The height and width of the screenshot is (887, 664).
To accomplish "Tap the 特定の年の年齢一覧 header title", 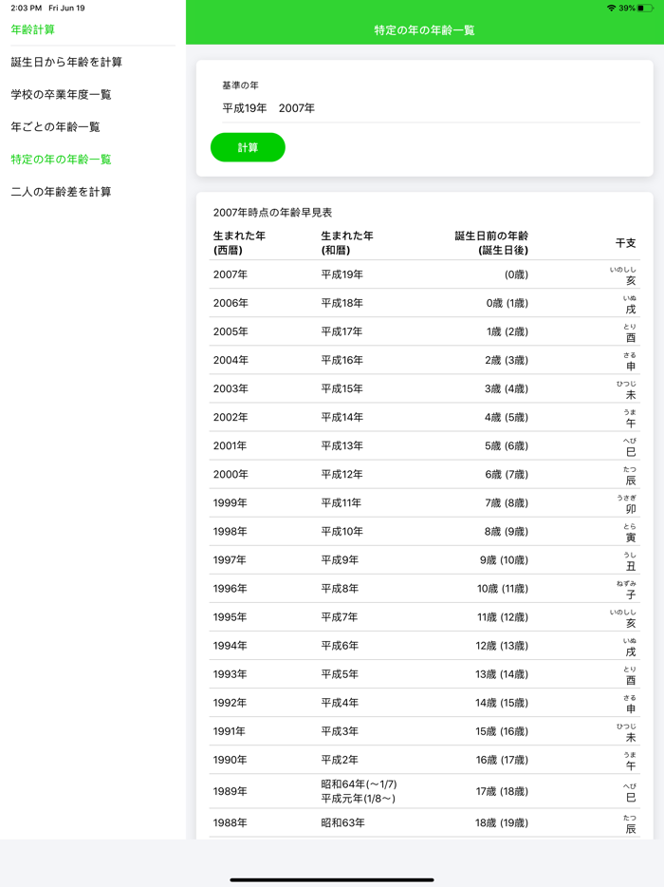I will pos(424,30).
